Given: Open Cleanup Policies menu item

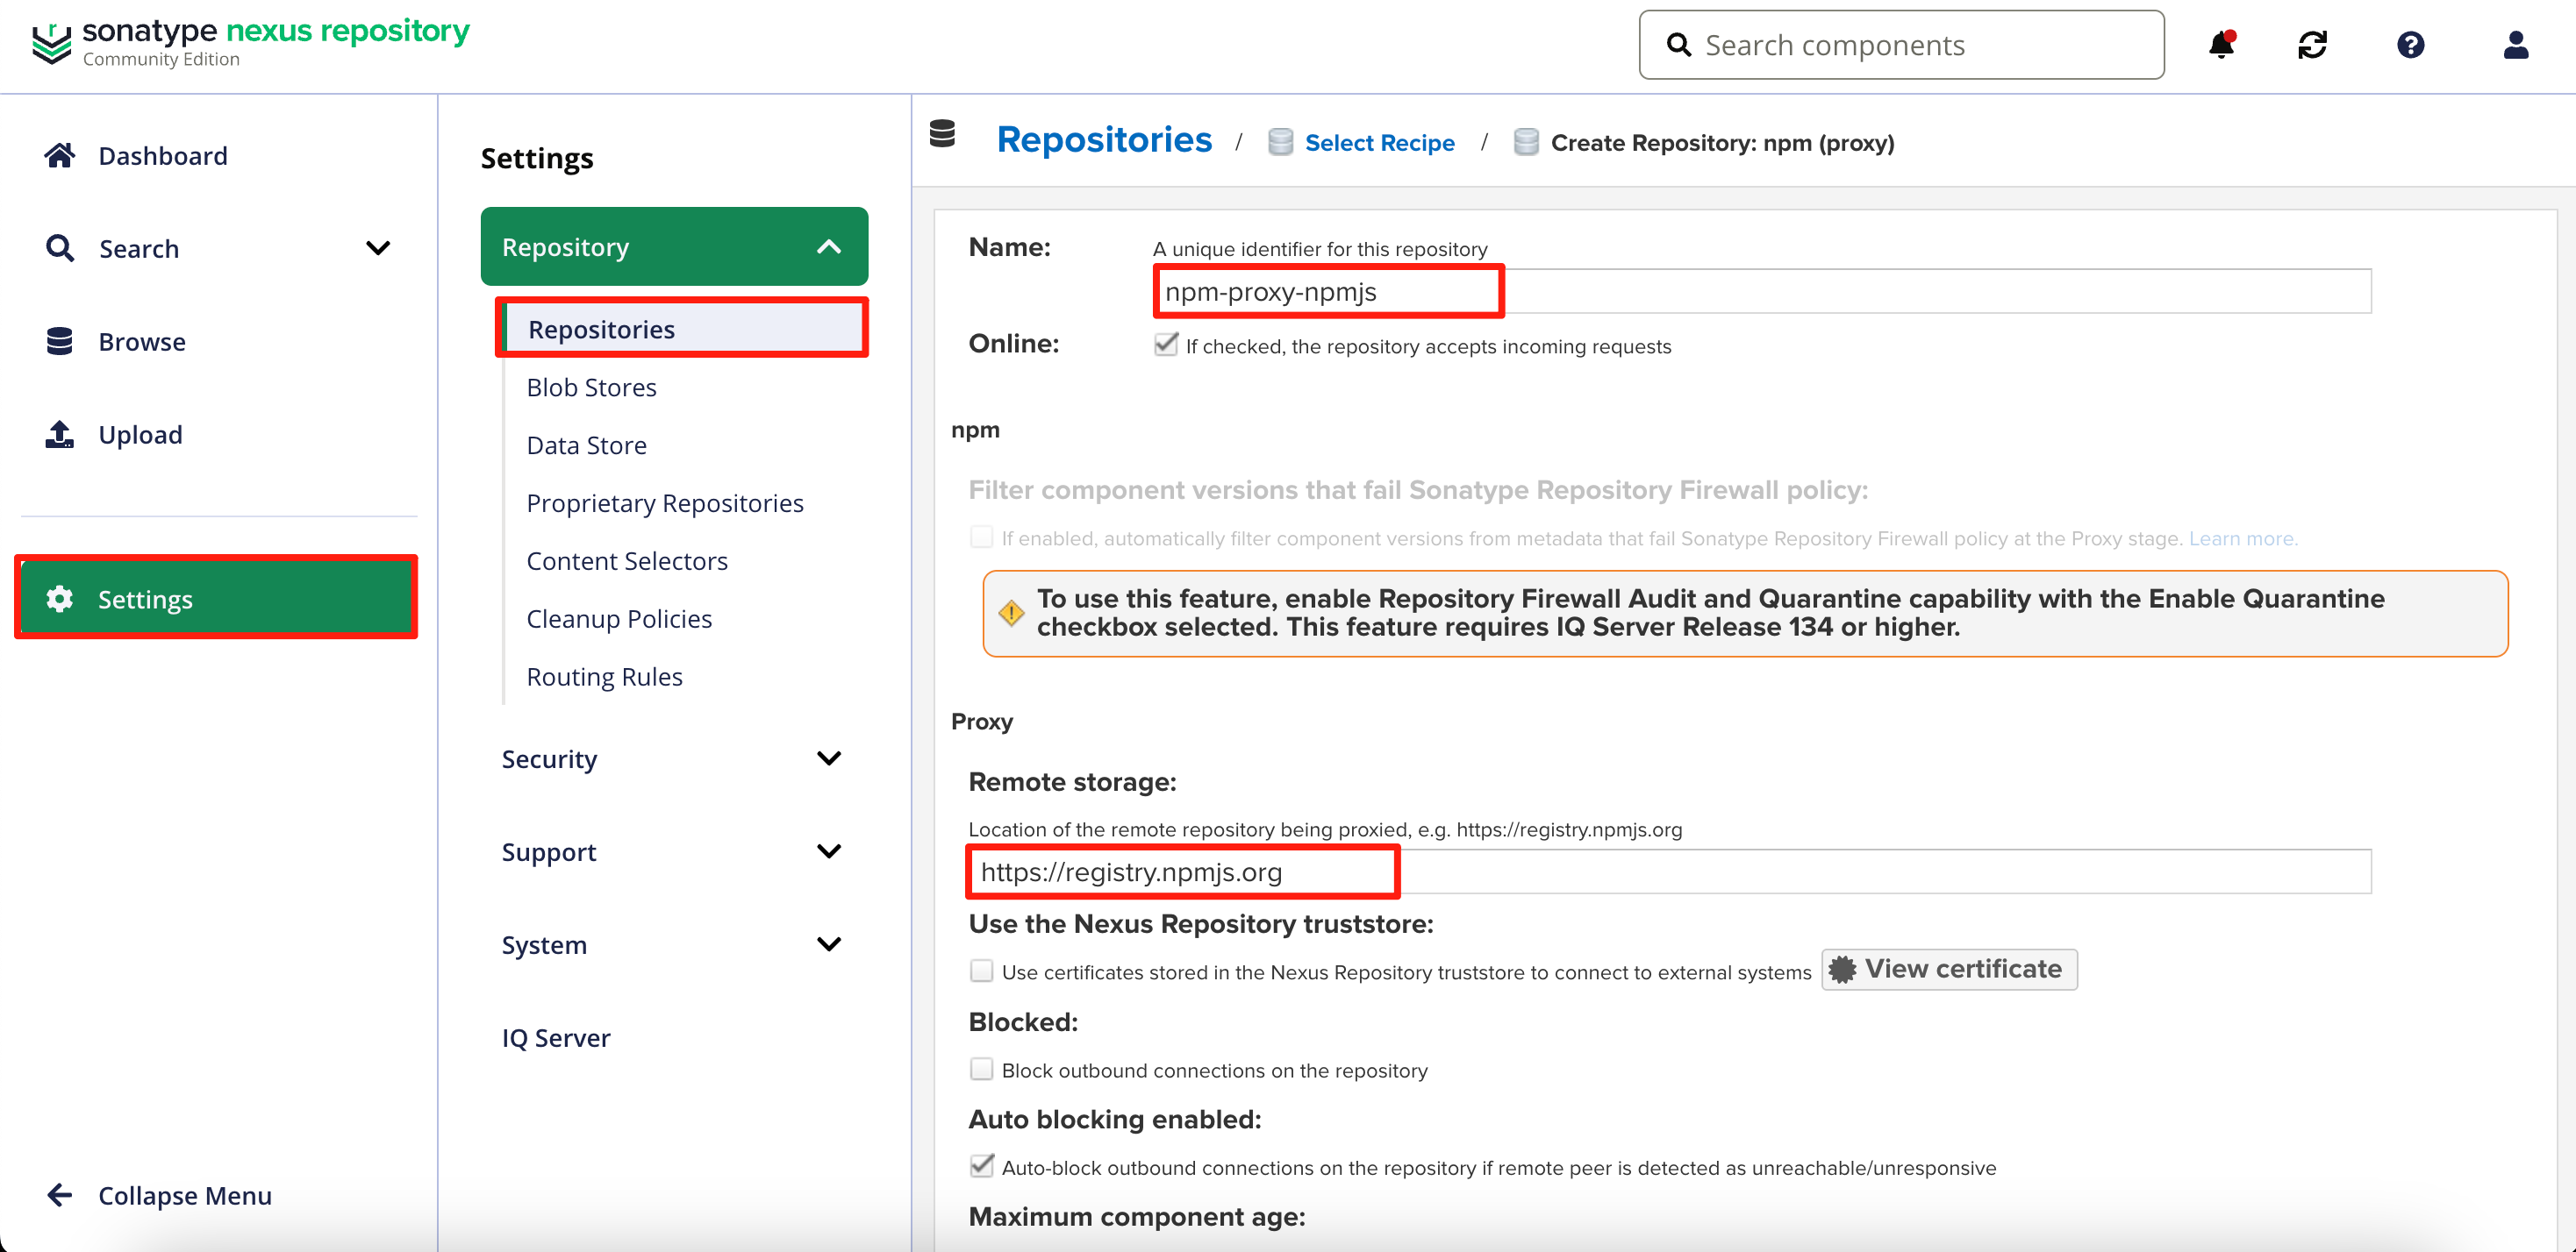Looking at the screenshot, I should (619, 620).
